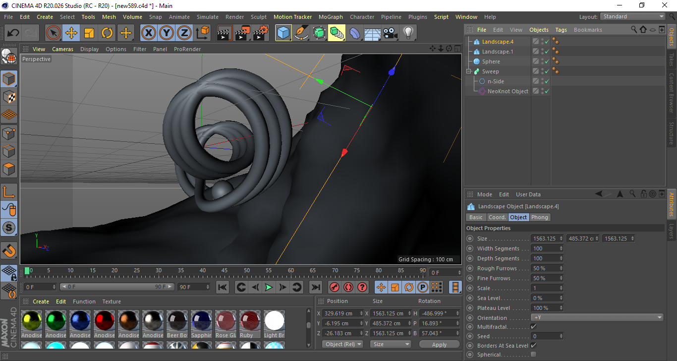
Task: Open the Object Manager Tags menu
Action: [561, 30]
